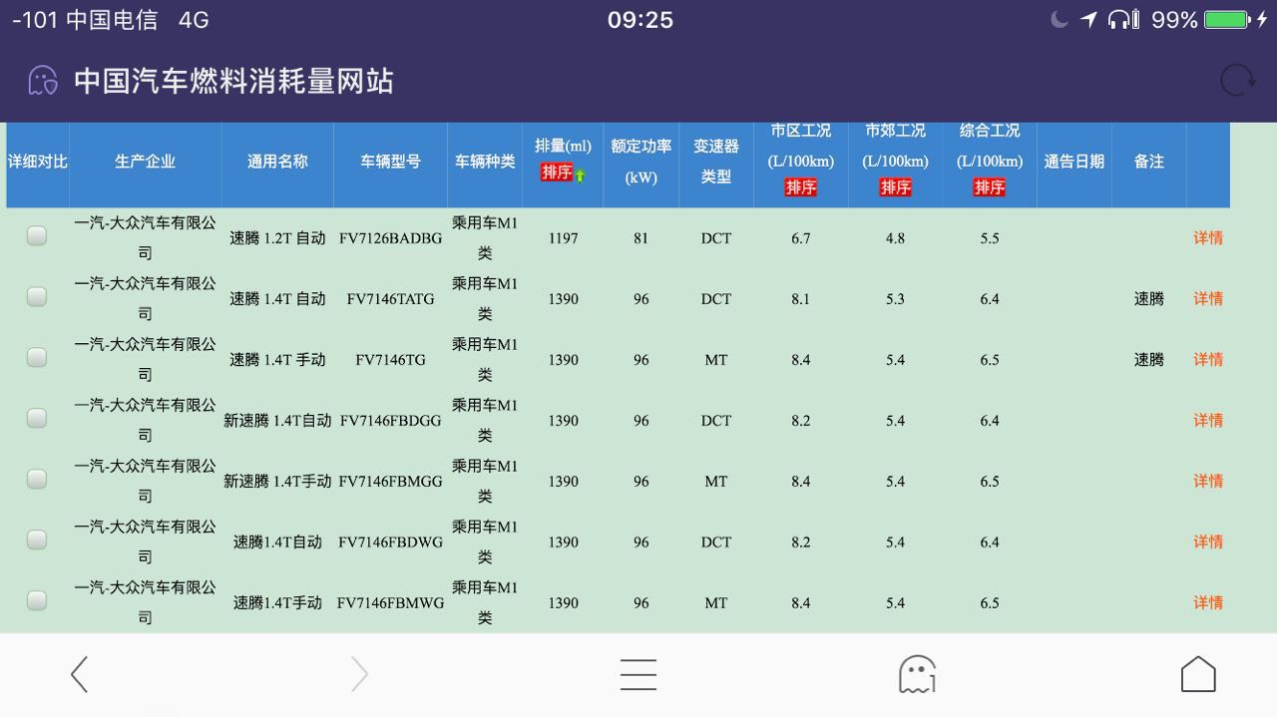Open the browser hamburger menu
The image size is (1277, 717).
pyautogui.click(x=638, y=675)
